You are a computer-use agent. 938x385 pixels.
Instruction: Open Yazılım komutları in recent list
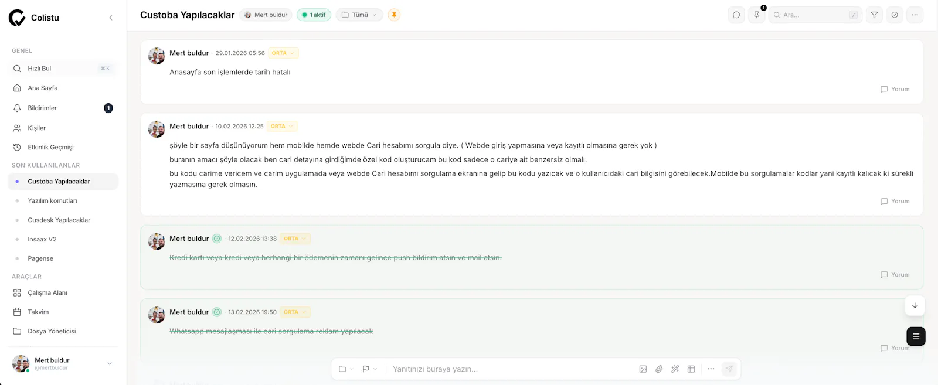pos(63,201)
